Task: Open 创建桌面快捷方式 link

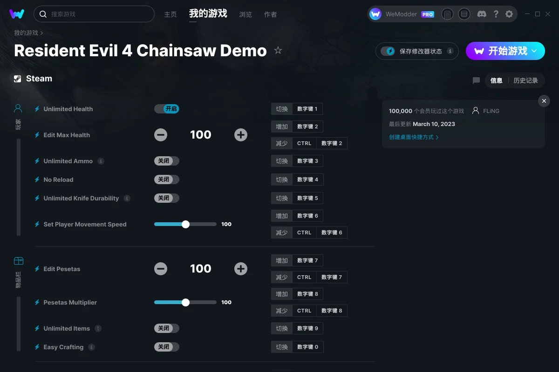Action: coord(414,137)
